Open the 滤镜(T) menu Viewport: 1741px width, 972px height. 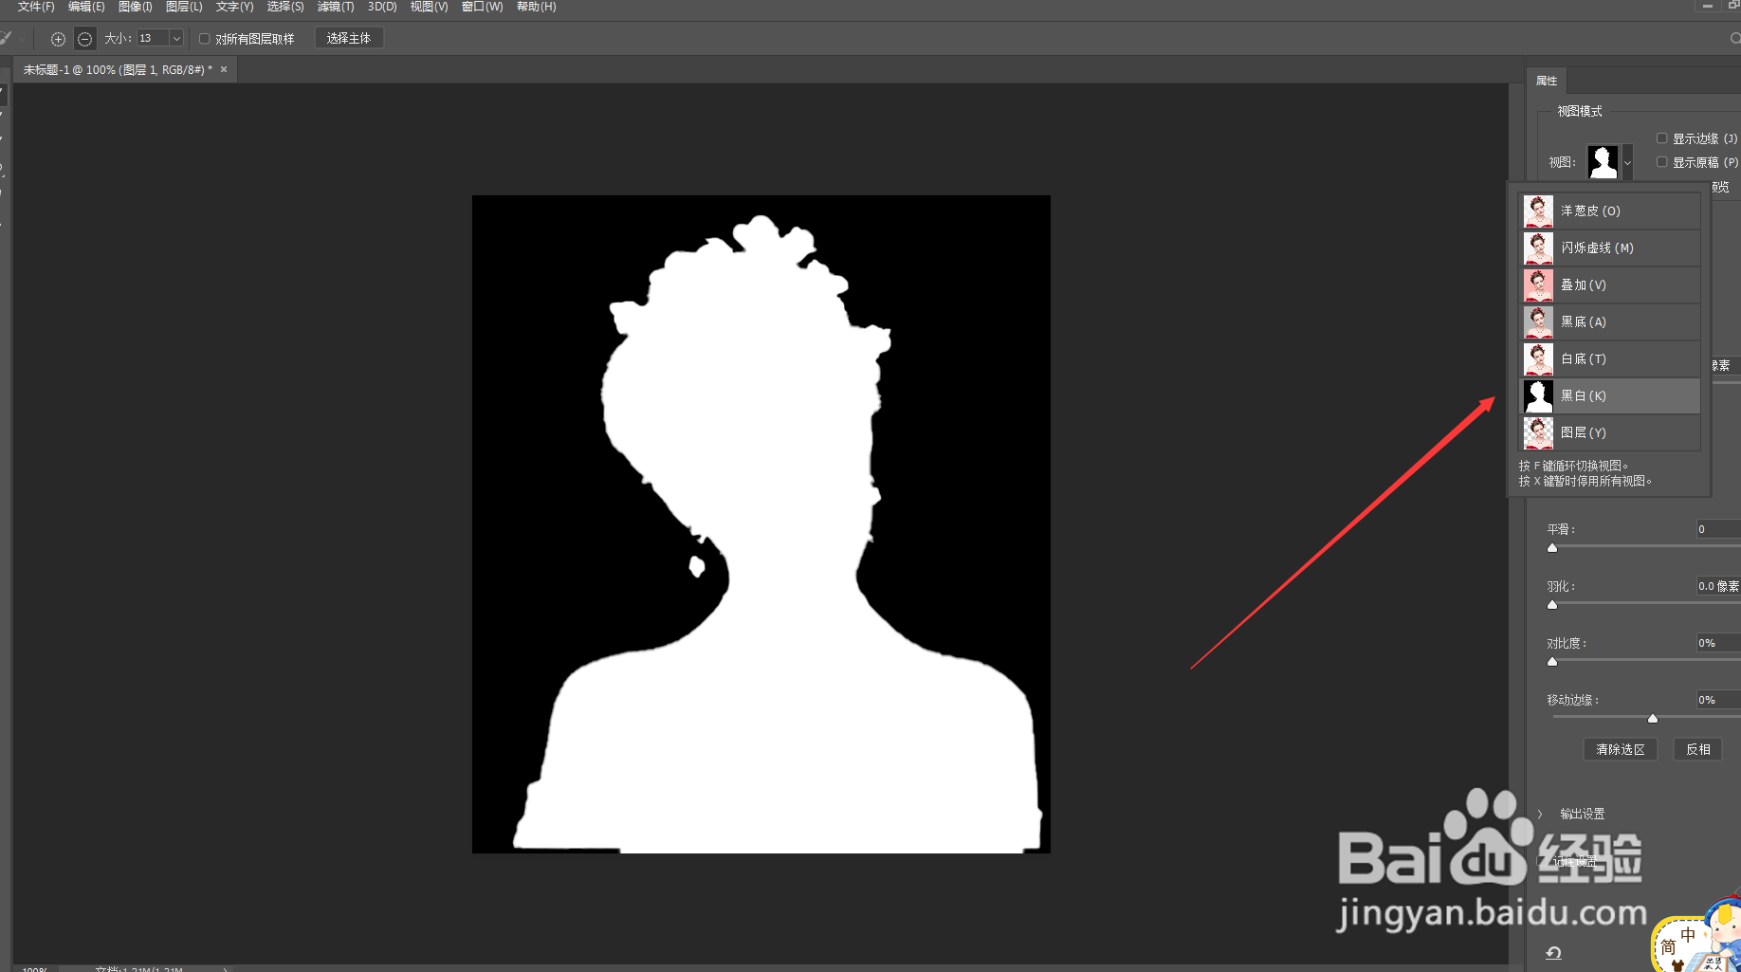(336, 7)
